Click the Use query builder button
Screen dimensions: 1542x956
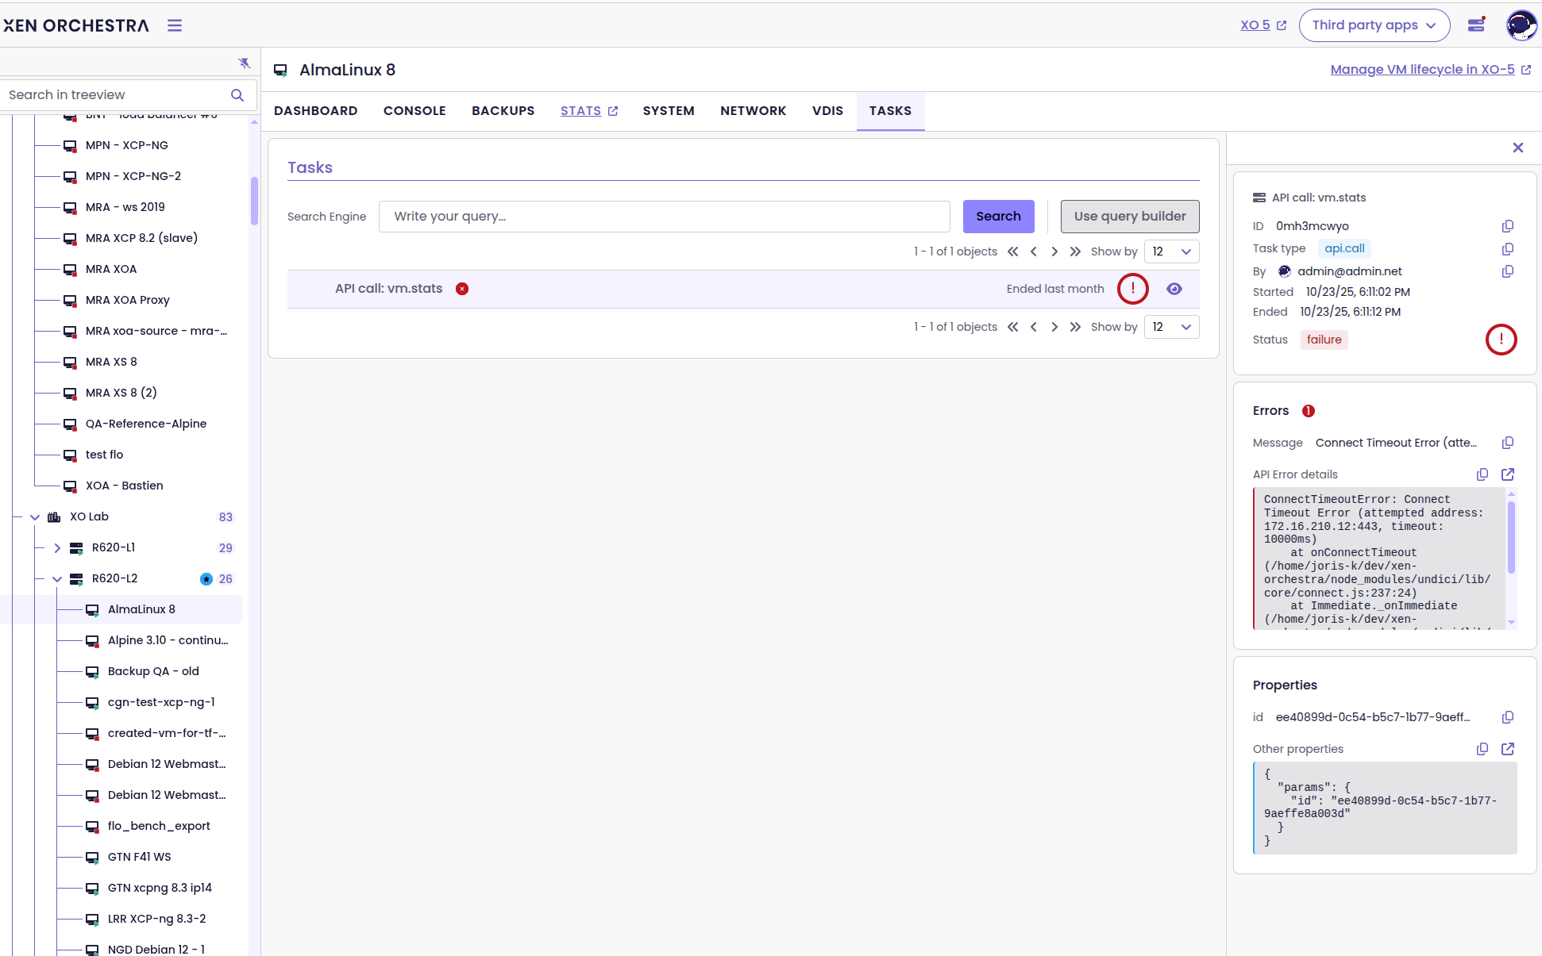point(1129,217)
